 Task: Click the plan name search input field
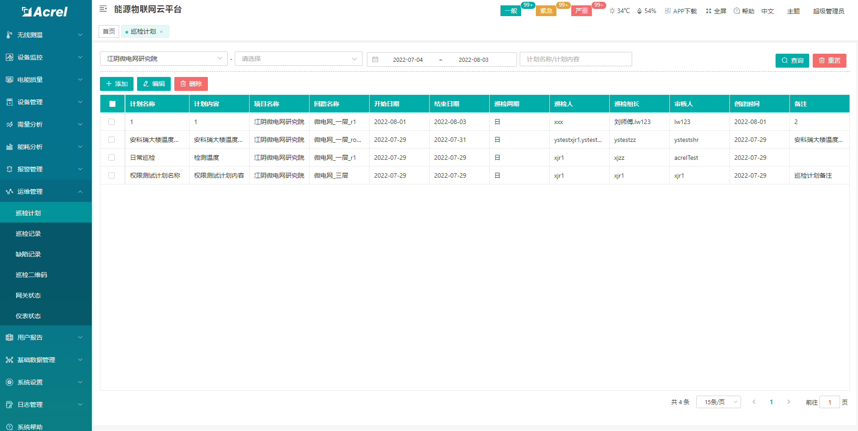pyautogui.click(x=575, y=59)
